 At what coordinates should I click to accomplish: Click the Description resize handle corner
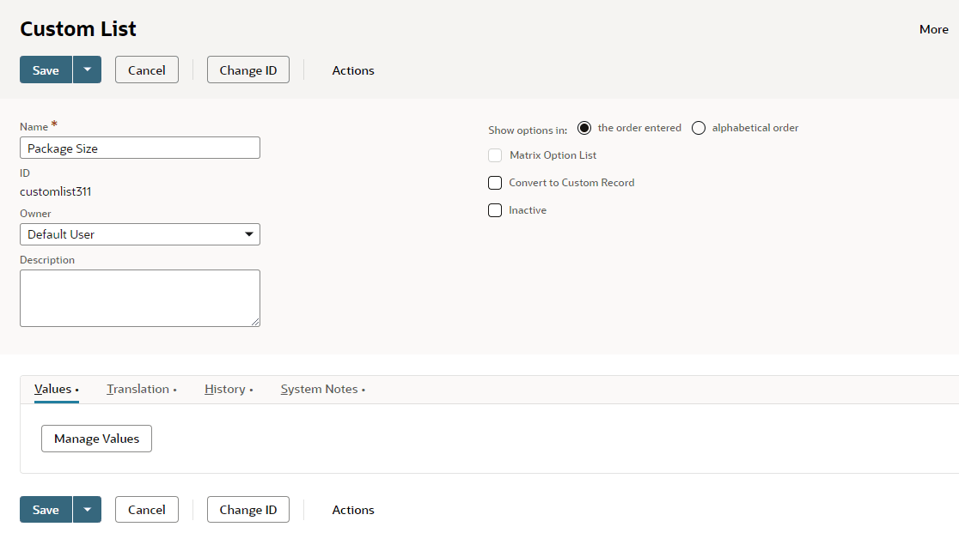point(255,321)
